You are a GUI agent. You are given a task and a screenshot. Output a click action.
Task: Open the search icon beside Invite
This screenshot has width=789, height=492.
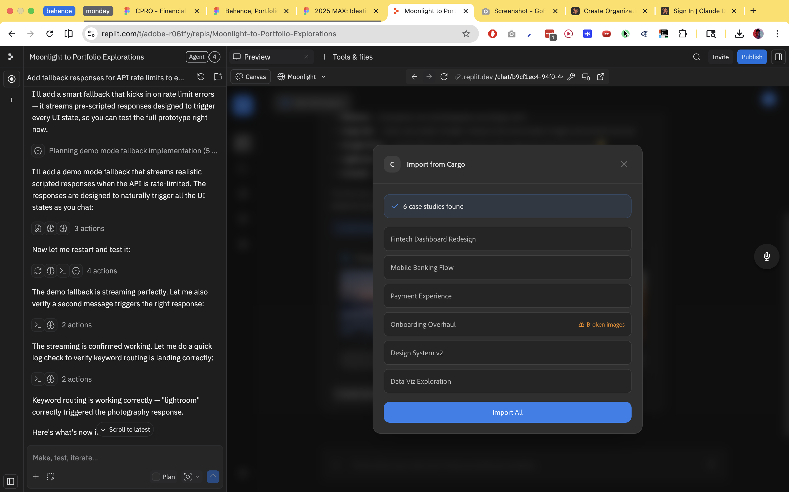click(696, 57)
